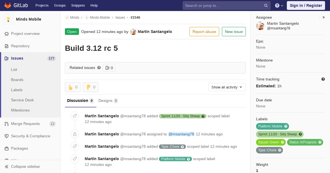Viewport: 330px width, 173px height.
Task: Click the search magnifier icon
Action: (x=266, y=5)
